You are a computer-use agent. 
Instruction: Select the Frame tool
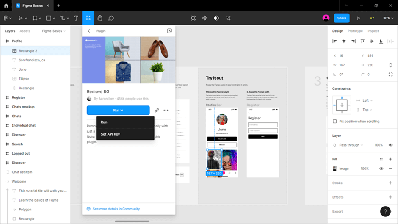coord(35,18)
